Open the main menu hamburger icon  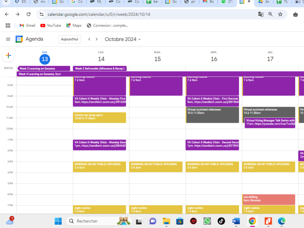coord(8,39)
